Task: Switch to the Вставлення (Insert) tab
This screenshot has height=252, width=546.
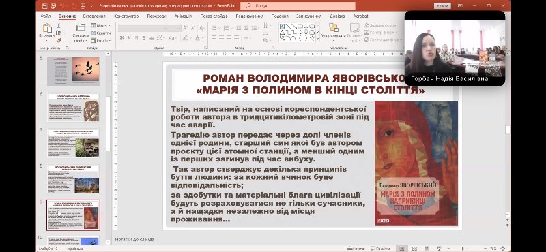Action: pyautogui.click(x=94, y=16)
